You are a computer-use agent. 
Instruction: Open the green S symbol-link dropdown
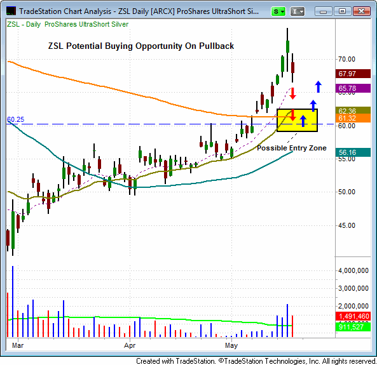[278, 11]
